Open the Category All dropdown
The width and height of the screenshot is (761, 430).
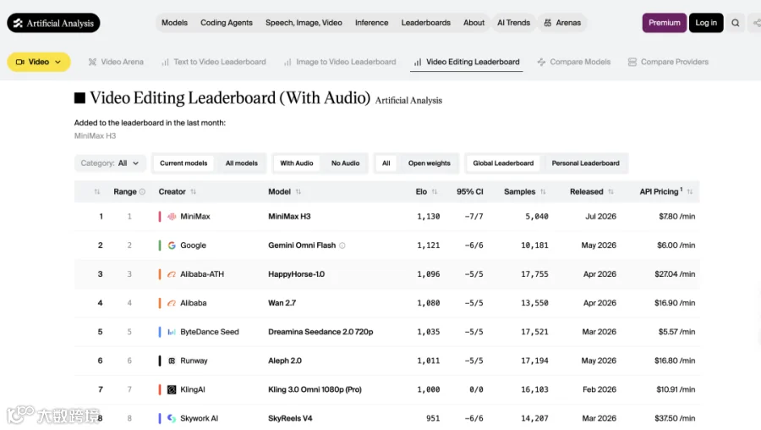point(110,163)
